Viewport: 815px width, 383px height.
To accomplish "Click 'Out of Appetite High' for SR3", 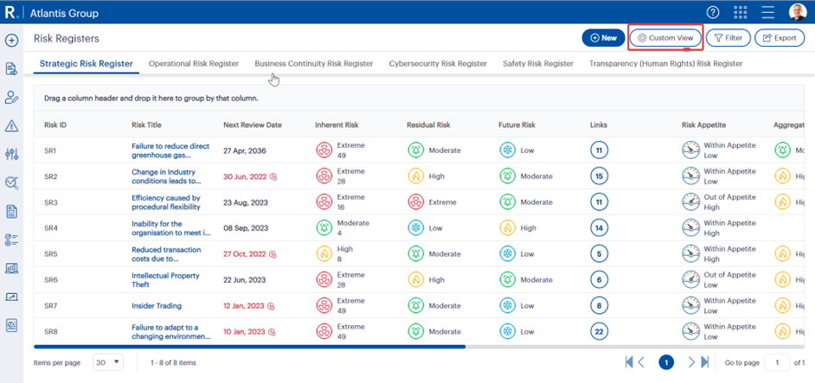I will coord(729,202).
